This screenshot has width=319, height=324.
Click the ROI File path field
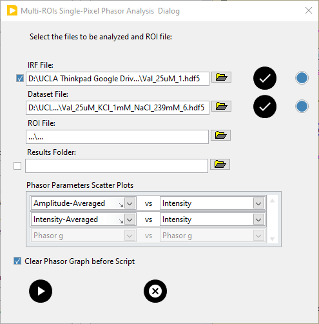point(117,137)
